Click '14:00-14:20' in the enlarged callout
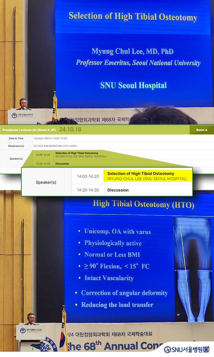214x357 pixels. [88, 177]
